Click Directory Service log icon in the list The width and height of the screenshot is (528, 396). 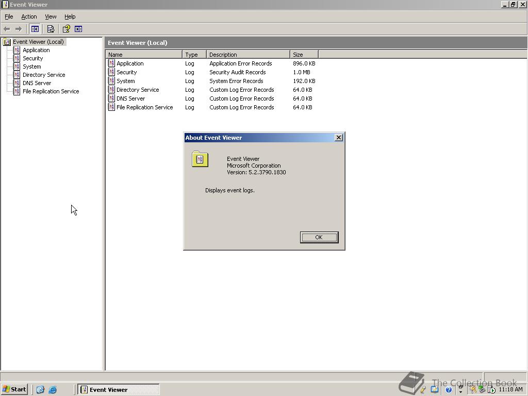[111, 90]
